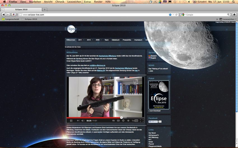The height and width of the screenshot is (148, 238).
Task: Toggle video annotations info icon
Action: [128, 121]
